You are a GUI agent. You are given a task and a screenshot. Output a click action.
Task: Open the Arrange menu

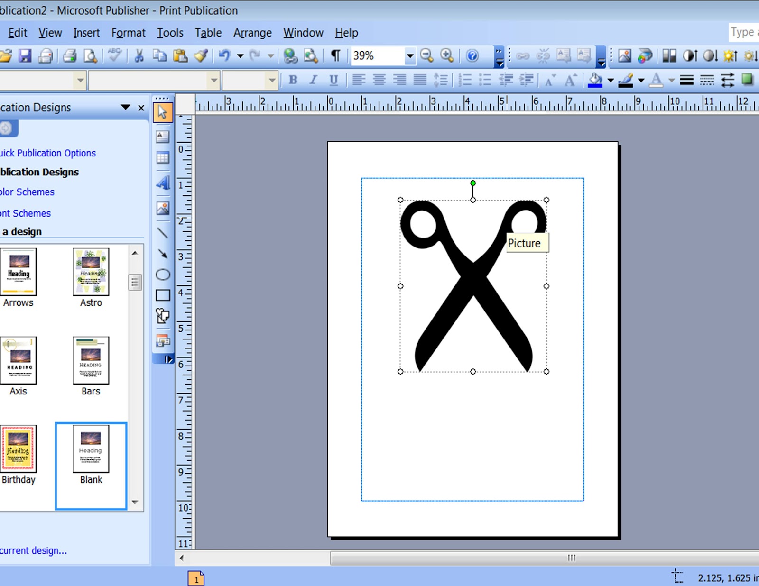[x=252, y=33]
